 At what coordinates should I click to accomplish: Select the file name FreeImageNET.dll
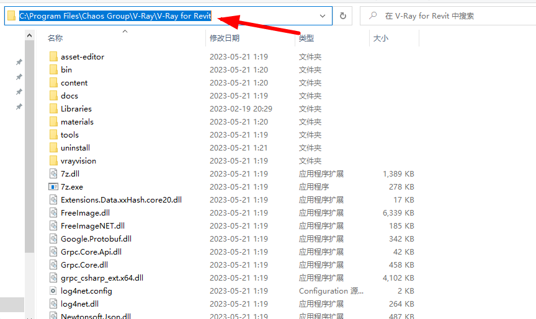coord(92,225)
